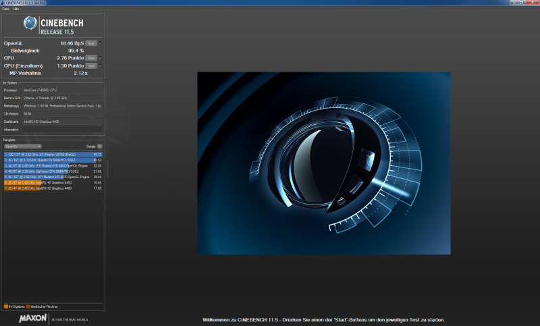Toggle the CPU test checkbox
This screenshot has width=540, height=326.
[x=101, y=58]
